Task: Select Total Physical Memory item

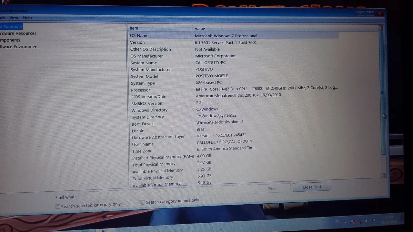Action: point(154,164)
